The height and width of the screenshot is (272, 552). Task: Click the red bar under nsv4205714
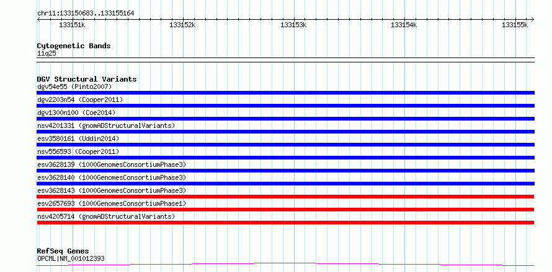click(x=285, y=223)
